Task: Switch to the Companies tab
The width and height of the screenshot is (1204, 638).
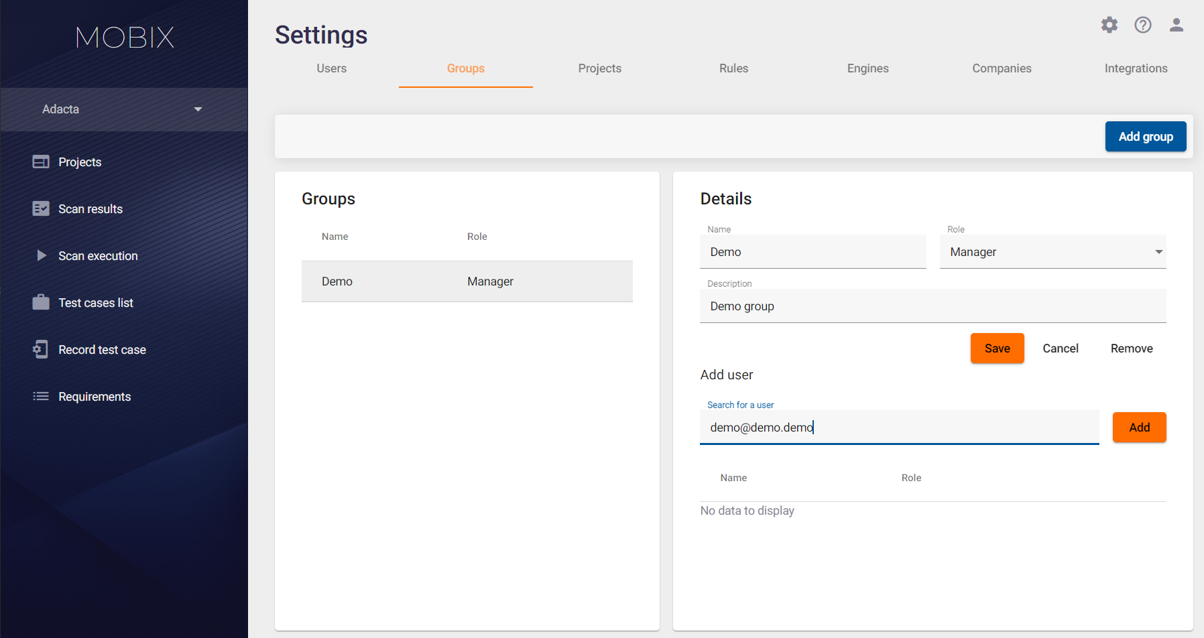Action: 1002,68
